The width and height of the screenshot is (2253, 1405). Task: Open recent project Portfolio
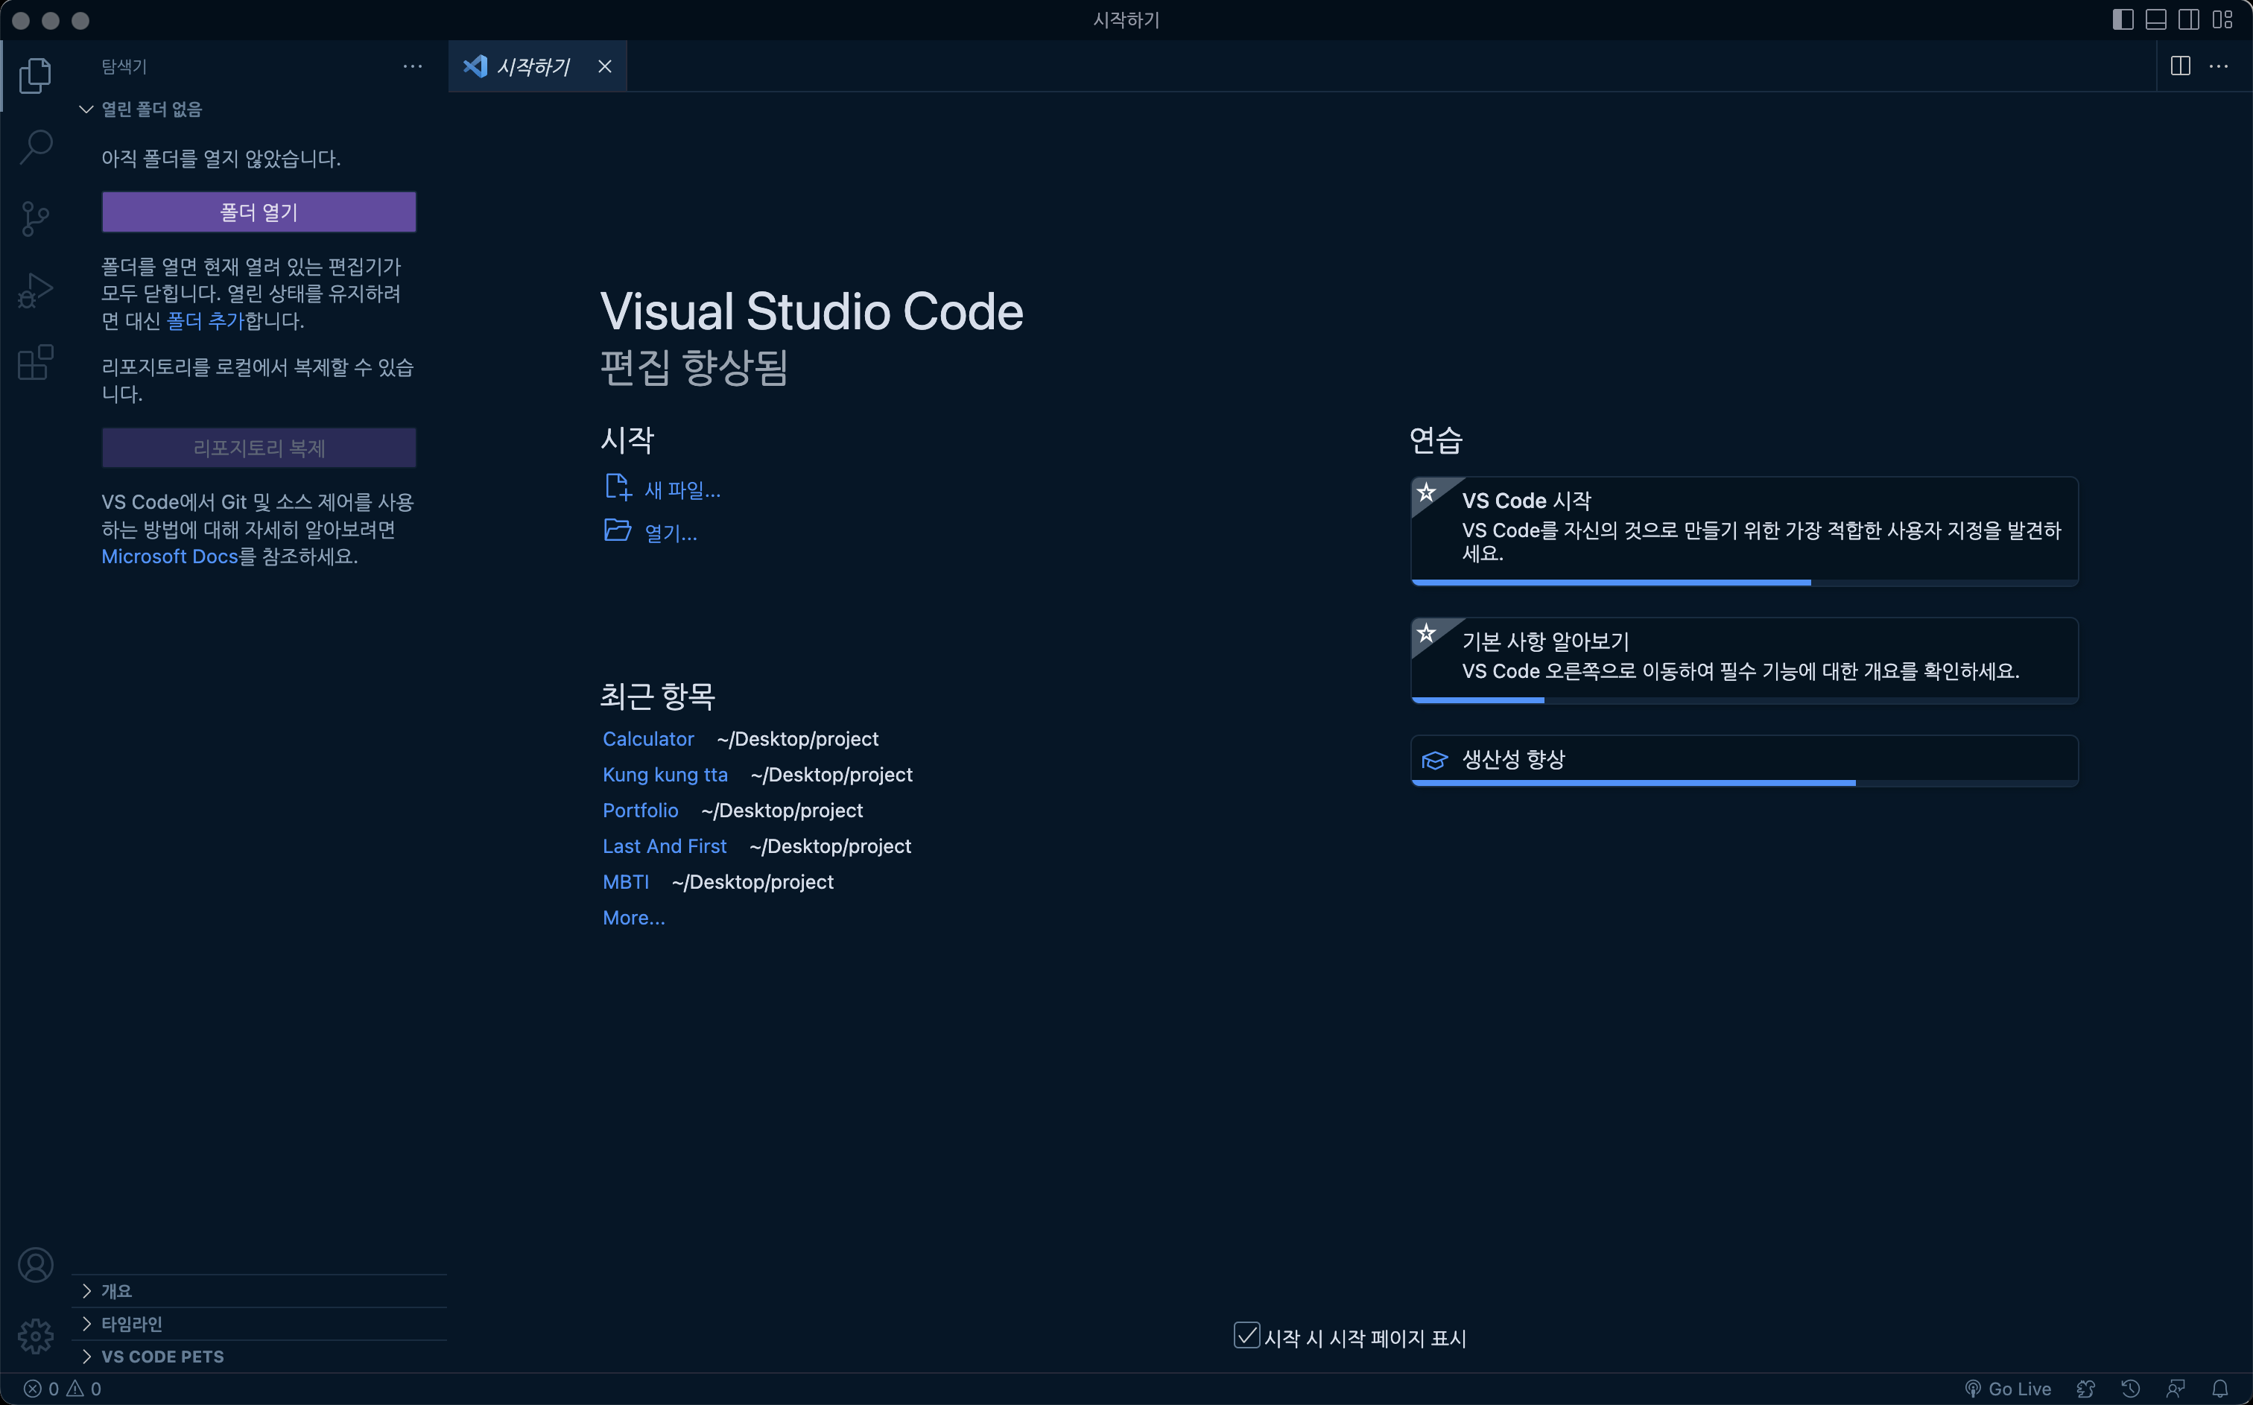pyautogui.click(x=640, y=811)
